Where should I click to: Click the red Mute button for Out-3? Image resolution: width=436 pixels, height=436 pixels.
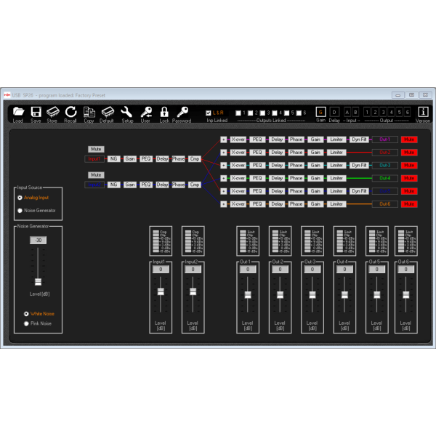409,166
